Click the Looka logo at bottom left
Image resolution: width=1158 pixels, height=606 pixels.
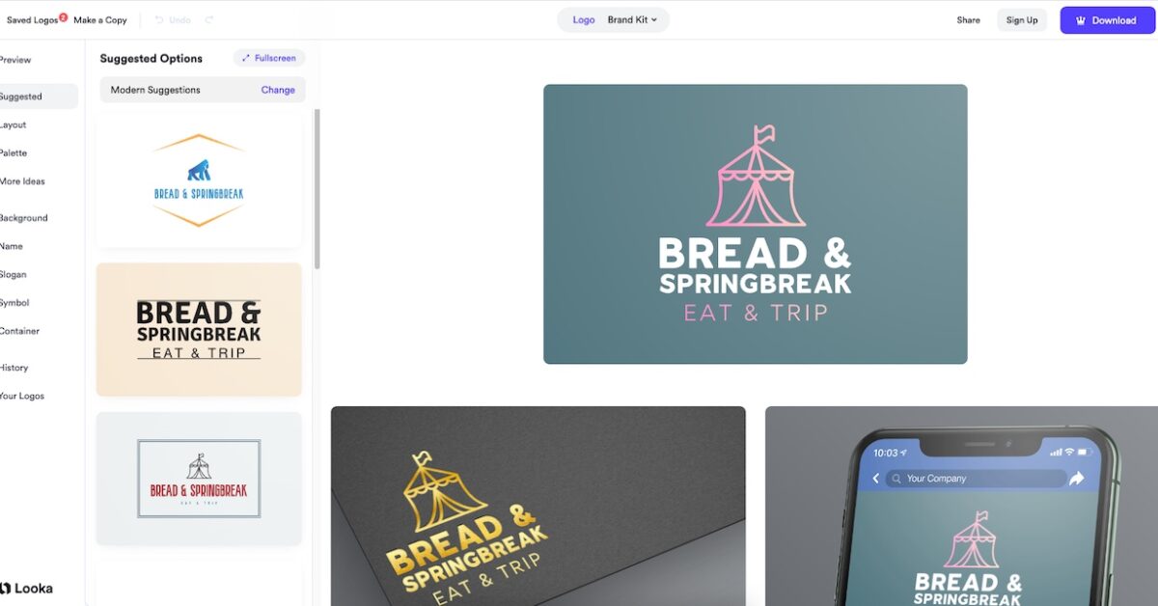26,588
